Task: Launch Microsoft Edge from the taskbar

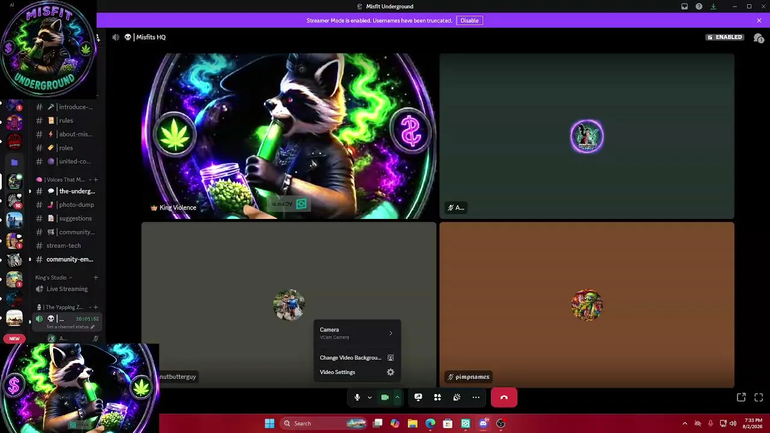Action: (x=430, y=423)
